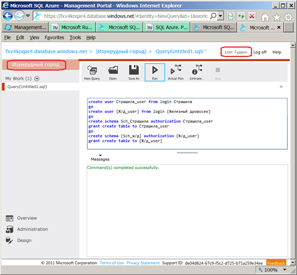Viewport: 297px width, 275px height.
Task: Switch to the SQL Azure. P... tab
Action: pos(167,28)
